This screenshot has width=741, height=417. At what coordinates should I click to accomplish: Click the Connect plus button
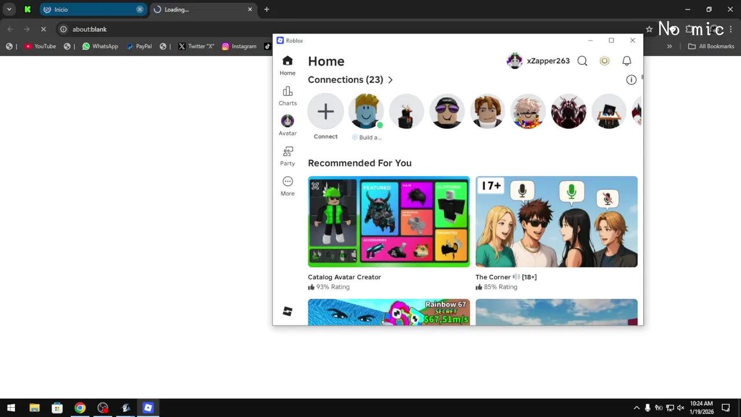point(325,111)
